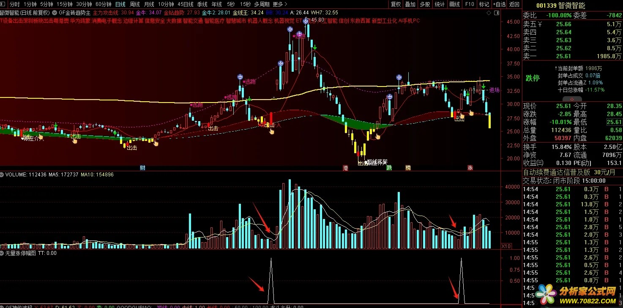Select the 月线 monthly chart tab
The image size is (623, 308).
(x=149, y=4)
